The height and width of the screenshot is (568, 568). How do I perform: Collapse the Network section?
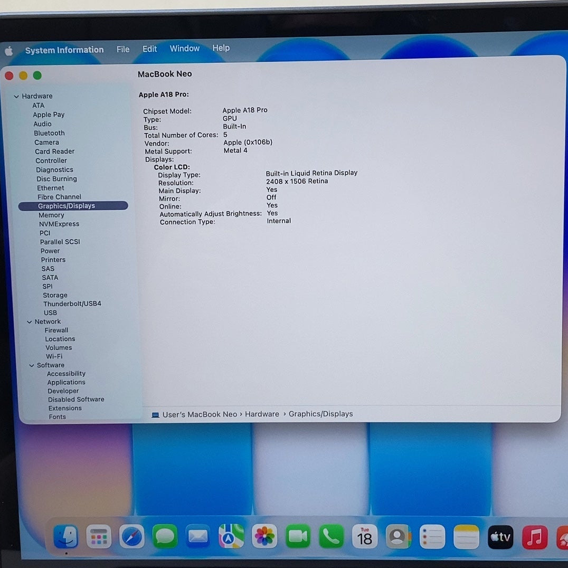[x=30, y=321]
